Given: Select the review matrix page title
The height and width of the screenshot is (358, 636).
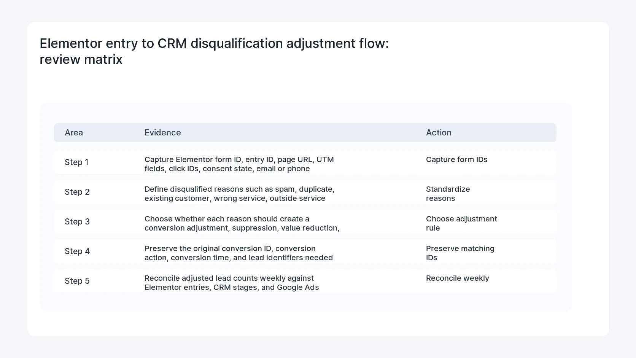Looking at the screenshot, I should (214, 51).
